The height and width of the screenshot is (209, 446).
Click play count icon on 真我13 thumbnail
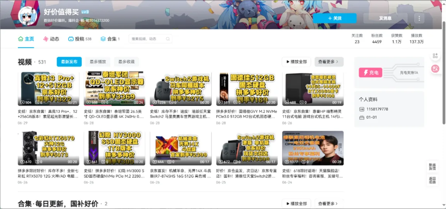(23, 102)
